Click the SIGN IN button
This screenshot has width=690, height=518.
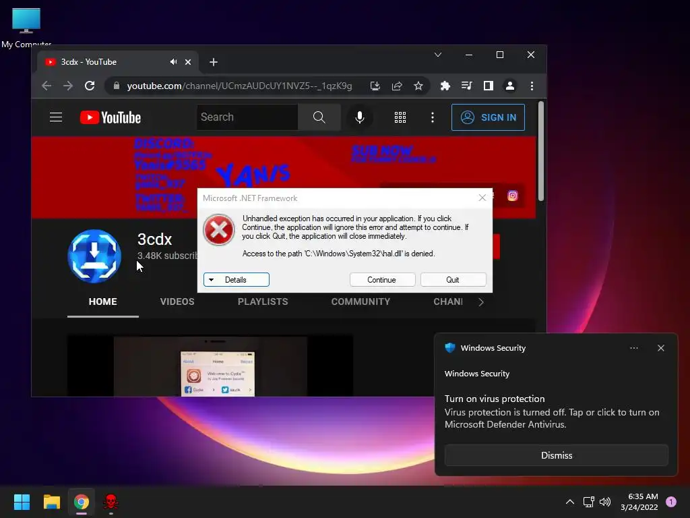tap(488, 117)
